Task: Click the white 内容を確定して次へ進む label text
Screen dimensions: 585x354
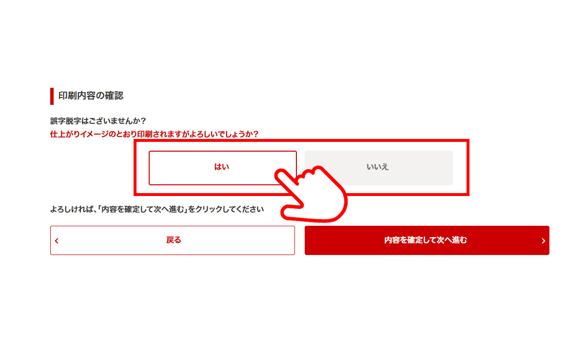Action: (426, 240)
